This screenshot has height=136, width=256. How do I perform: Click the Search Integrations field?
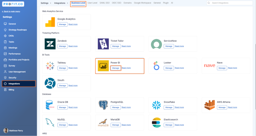[230, 3]
